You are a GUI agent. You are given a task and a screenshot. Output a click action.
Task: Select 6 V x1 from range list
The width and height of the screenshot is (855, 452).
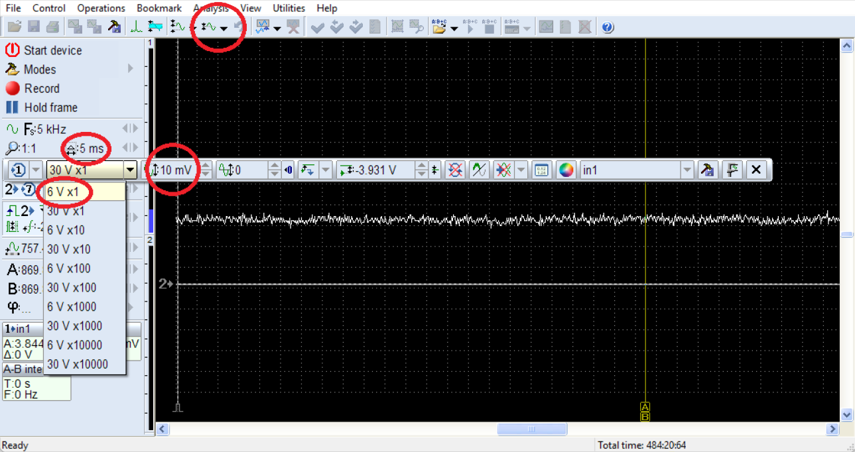(x=84, y=192)
